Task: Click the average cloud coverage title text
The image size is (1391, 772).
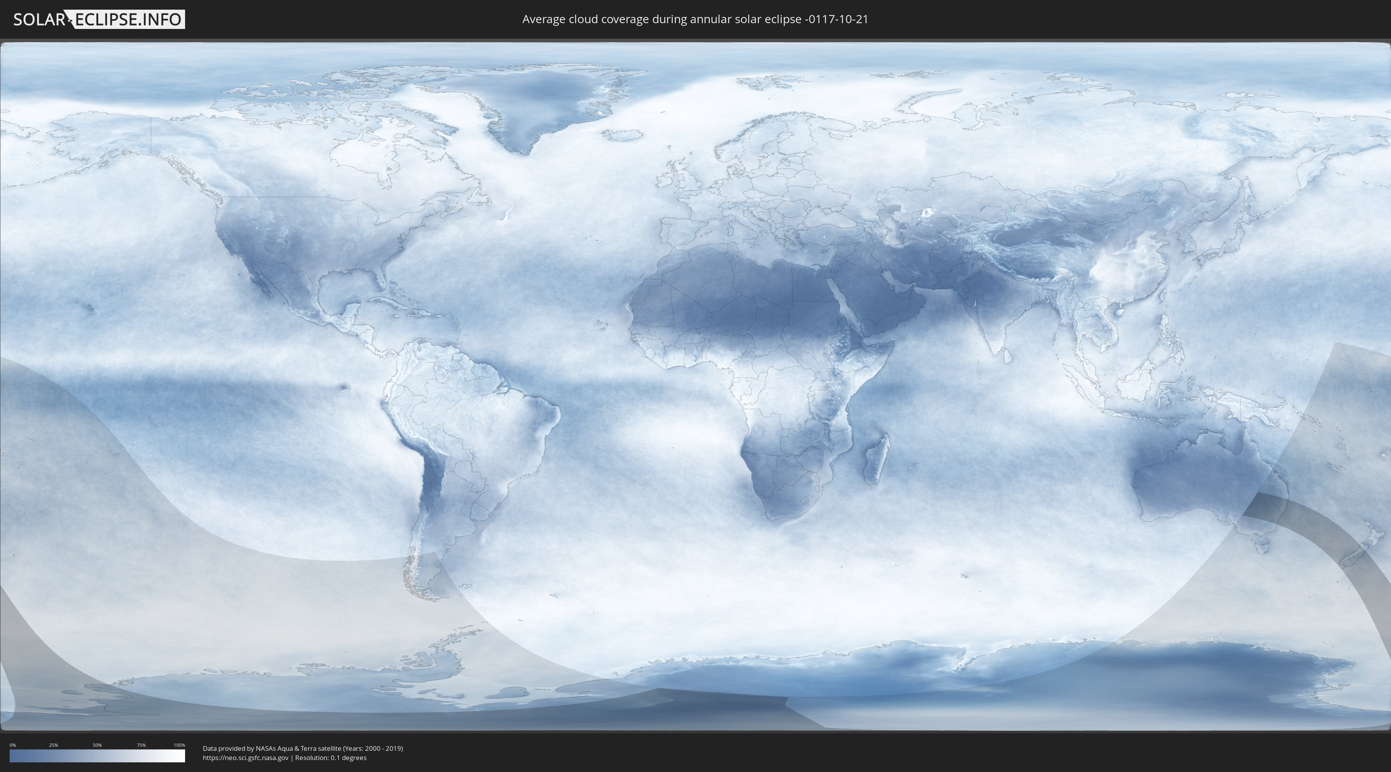Action: point(695,19)
